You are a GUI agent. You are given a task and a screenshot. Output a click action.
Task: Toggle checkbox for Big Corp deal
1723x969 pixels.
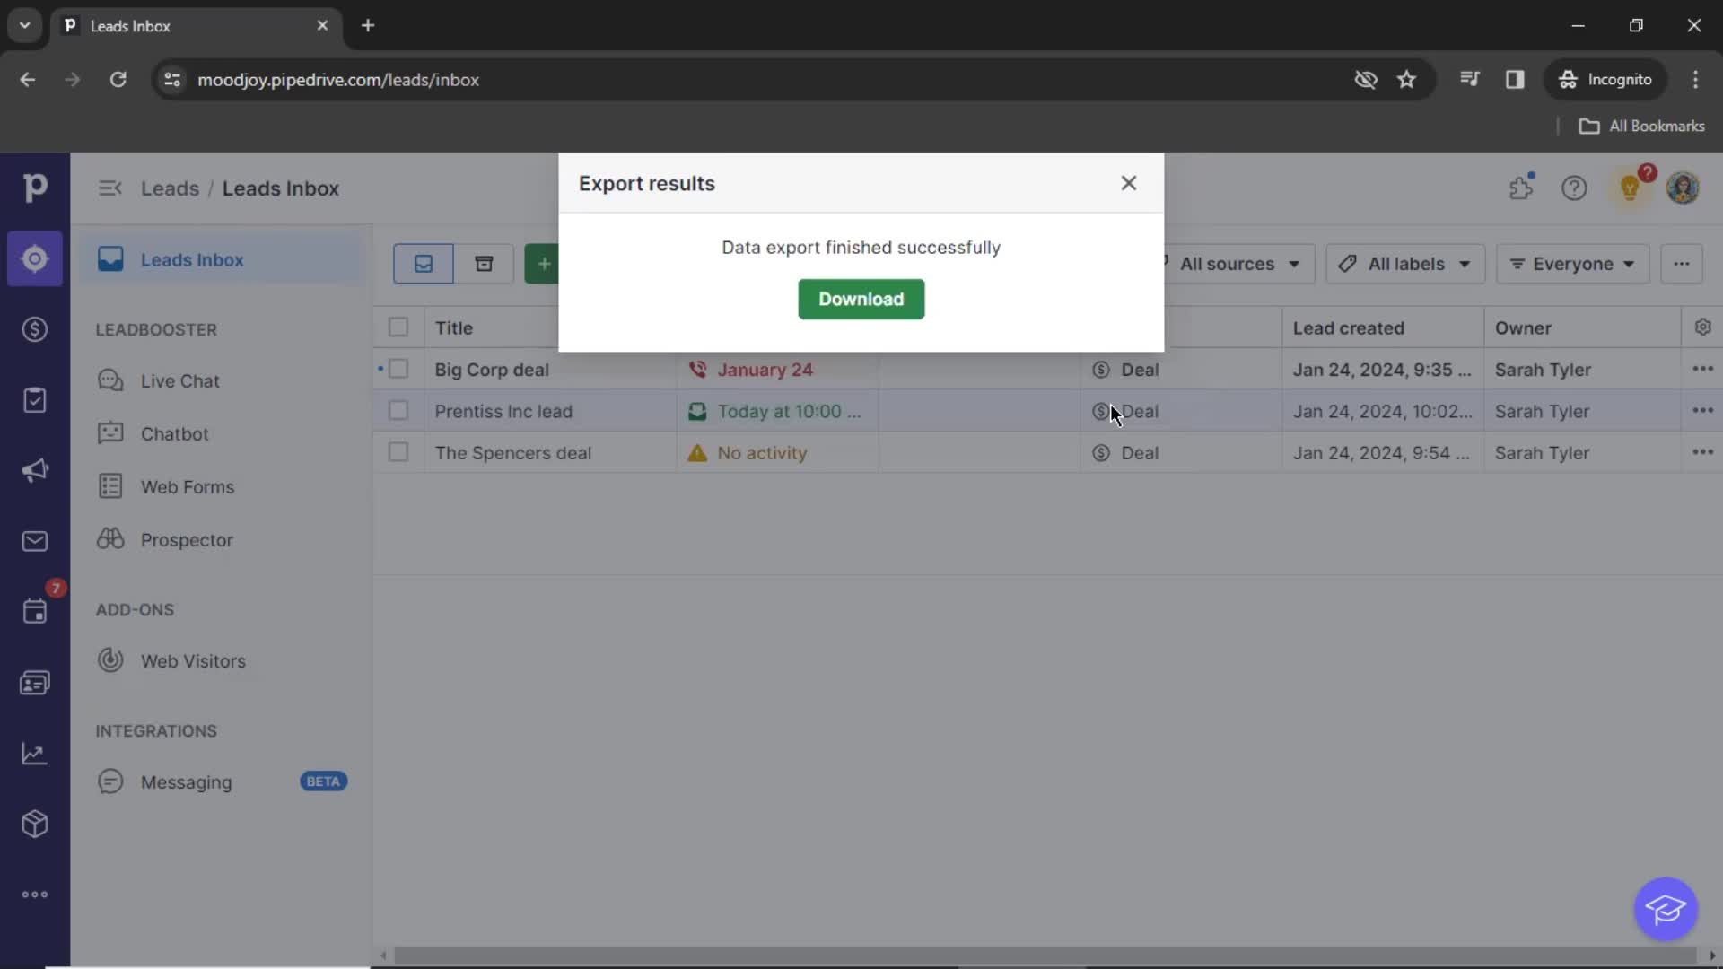click(x=398, y=369)
